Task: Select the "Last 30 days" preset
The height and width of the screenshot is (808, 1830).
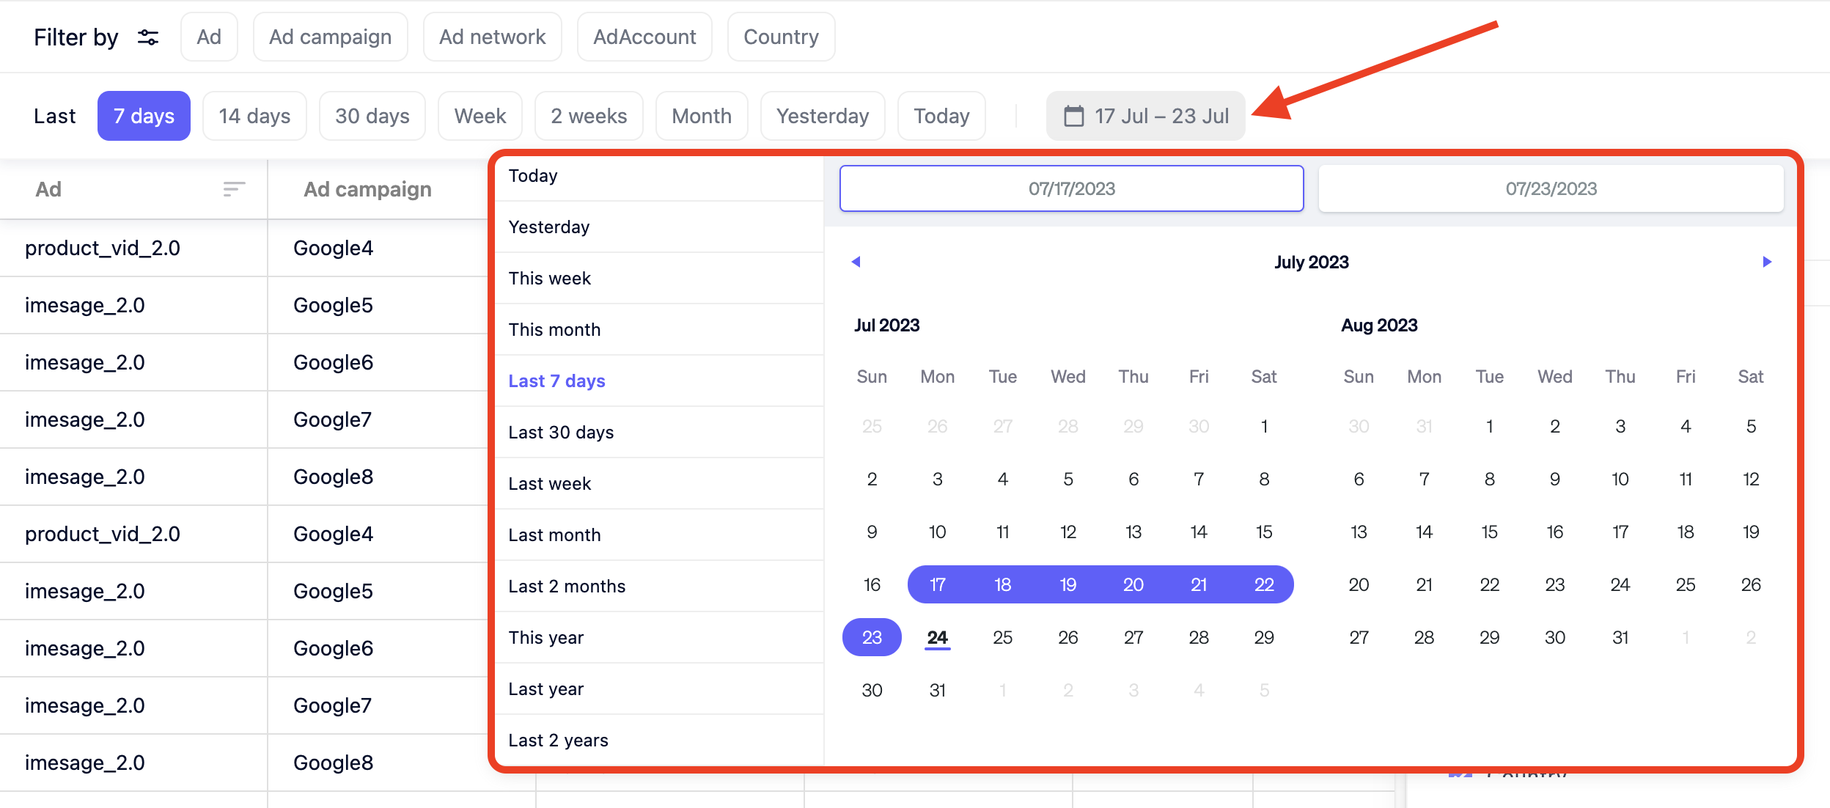Action: 561,432
